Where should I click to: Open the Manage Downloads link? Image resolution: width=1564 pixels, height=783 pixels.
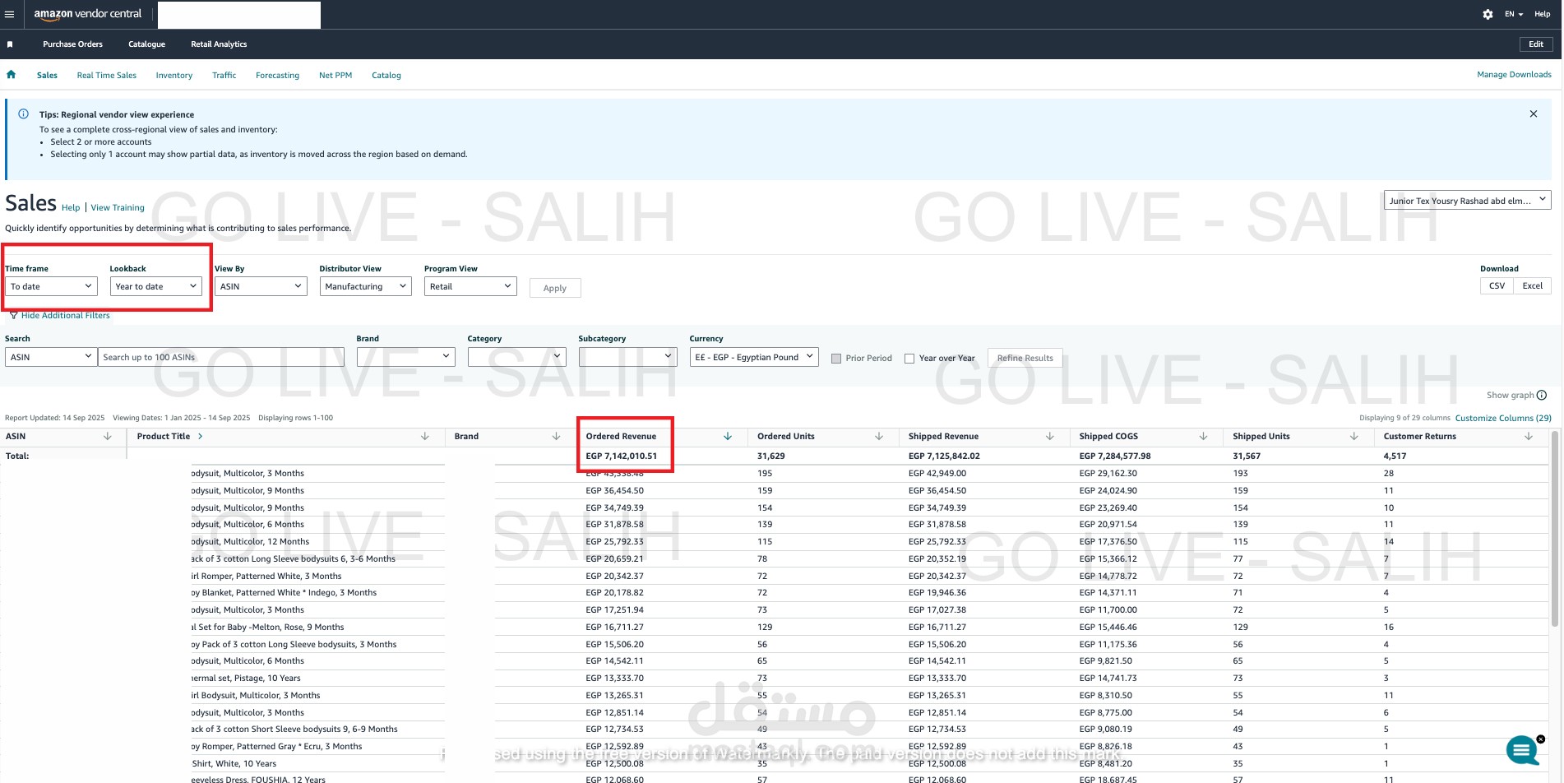coord(1514,75)
